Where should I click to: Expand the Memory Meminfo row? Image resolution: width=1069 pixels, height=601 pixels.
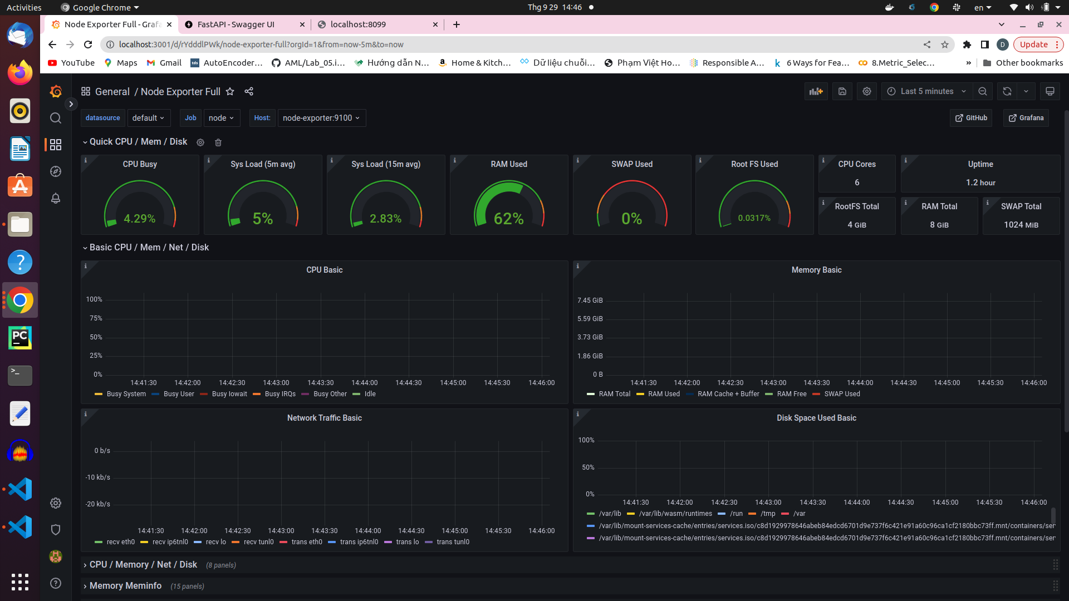[x=125, y=585]
